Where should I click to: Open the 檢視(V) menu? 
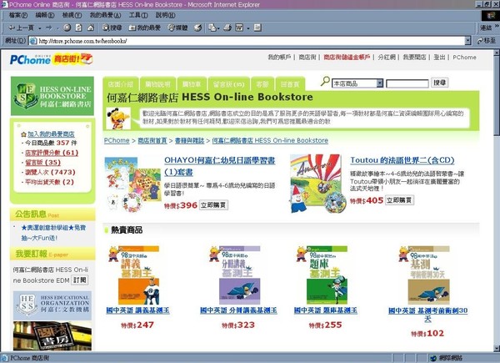click(72, 15)
